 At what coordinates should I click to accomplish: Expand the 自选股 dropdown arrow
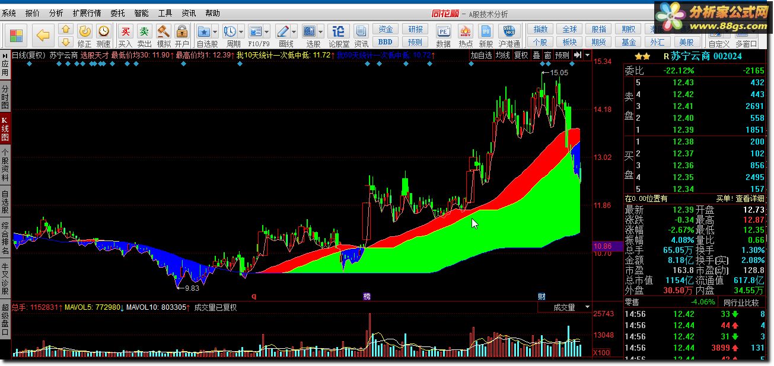coord(215,31)
